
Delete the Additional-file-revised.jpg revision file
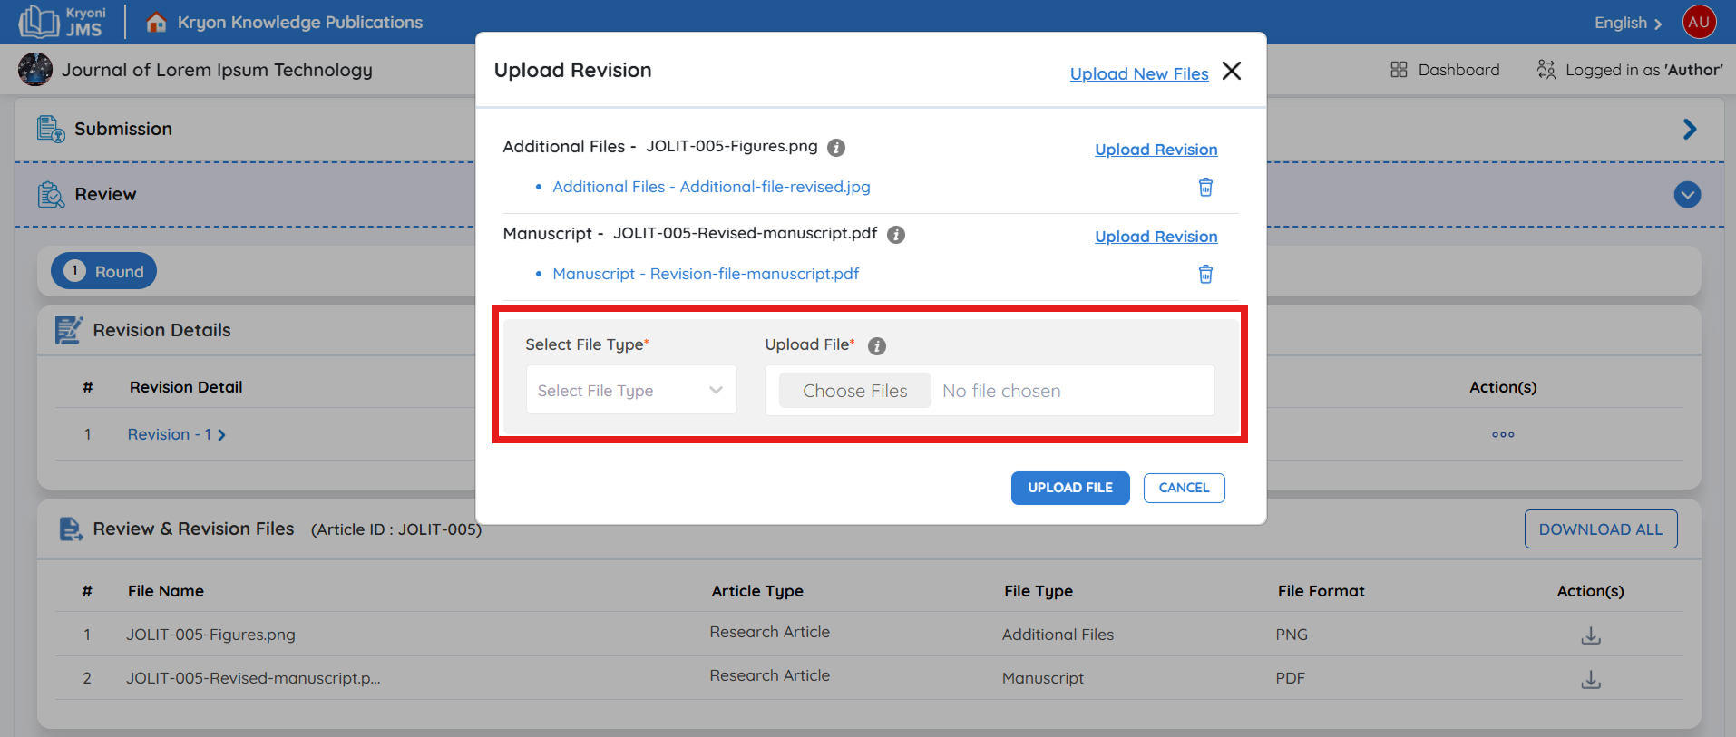[1205, 187]
